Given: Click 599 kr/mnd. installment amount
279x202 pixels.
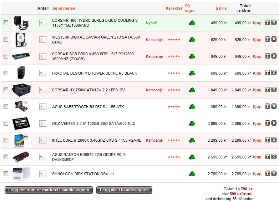Looking at the screenshot, I should (x=241, y=194).
